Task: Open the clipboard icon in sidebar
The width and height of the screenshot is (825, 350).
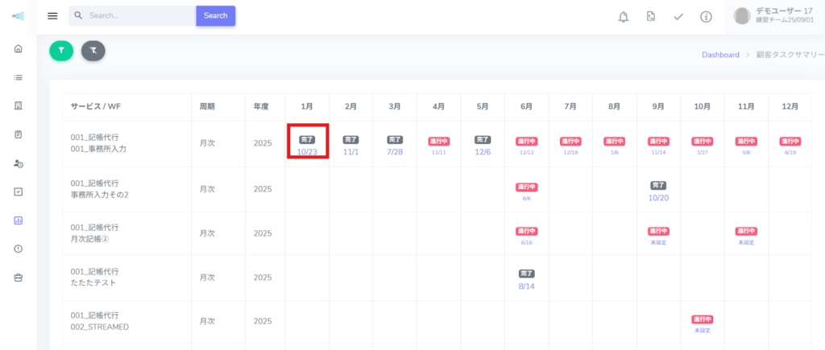Action: 18,134
